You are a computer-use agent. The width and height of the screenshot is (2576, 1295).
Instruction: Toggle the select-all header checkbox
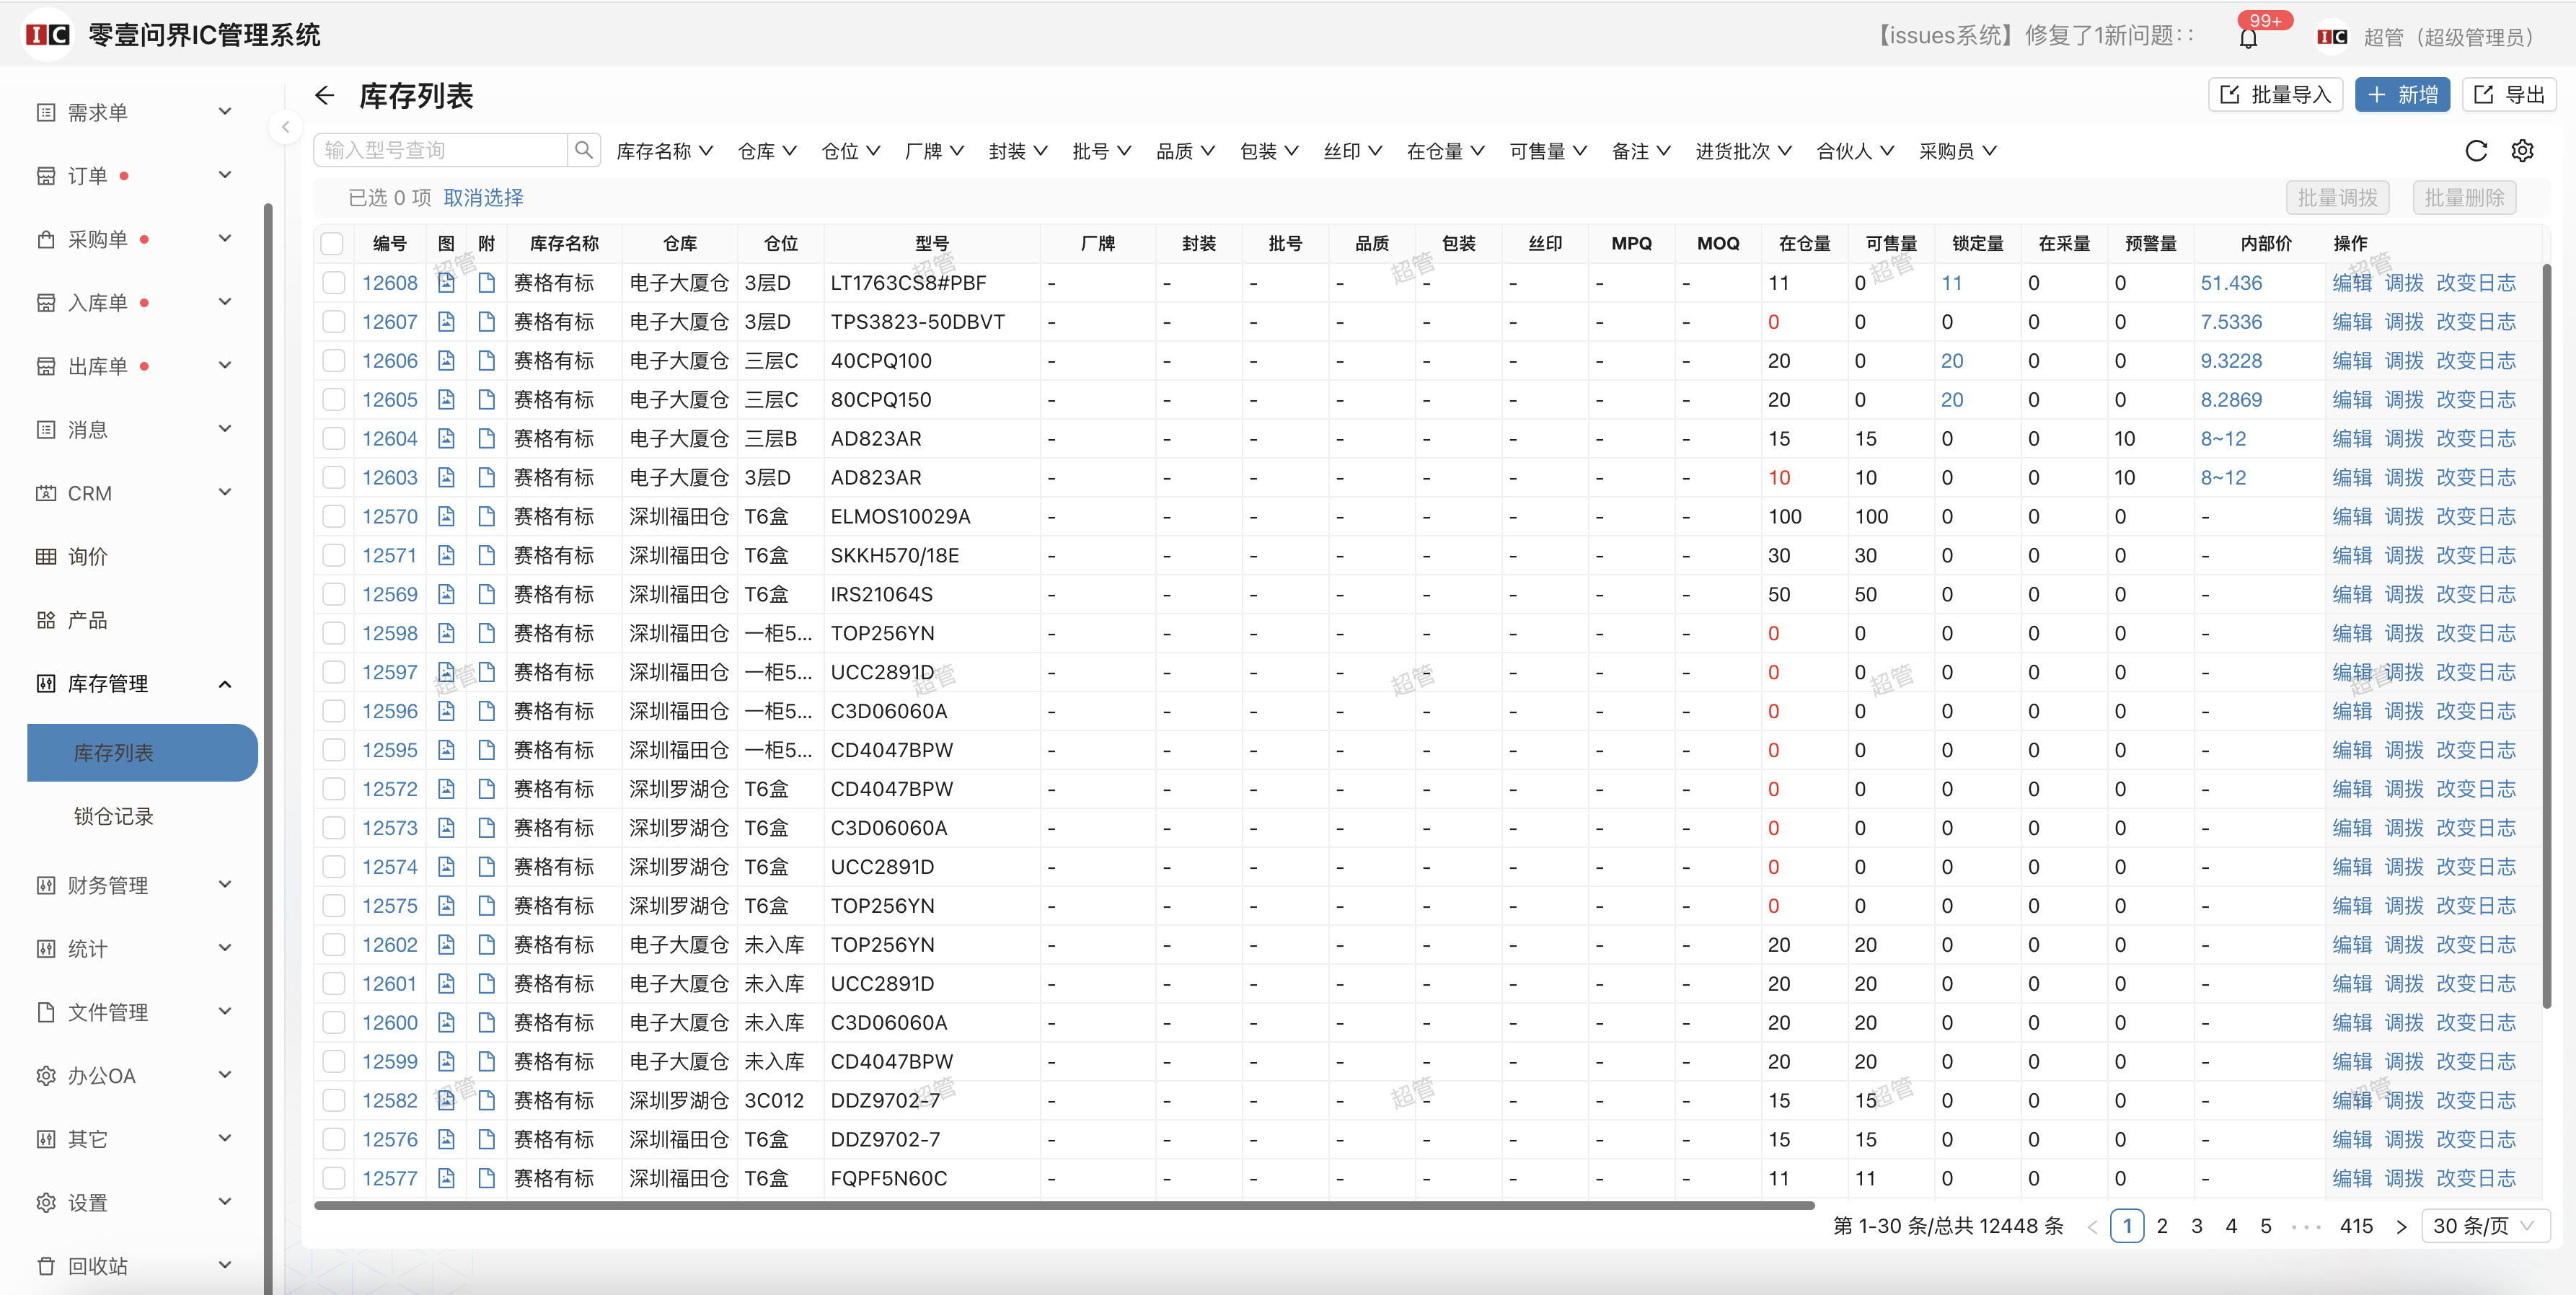coord(333,244)
